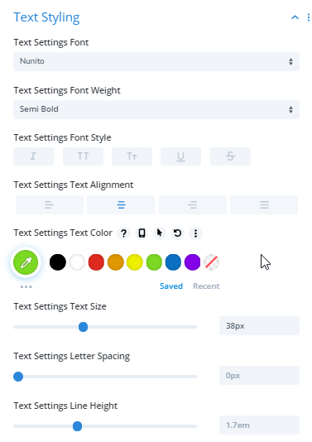312x442 pixels.
Task: Reset text color with undo icon
Action: point(178,233)
